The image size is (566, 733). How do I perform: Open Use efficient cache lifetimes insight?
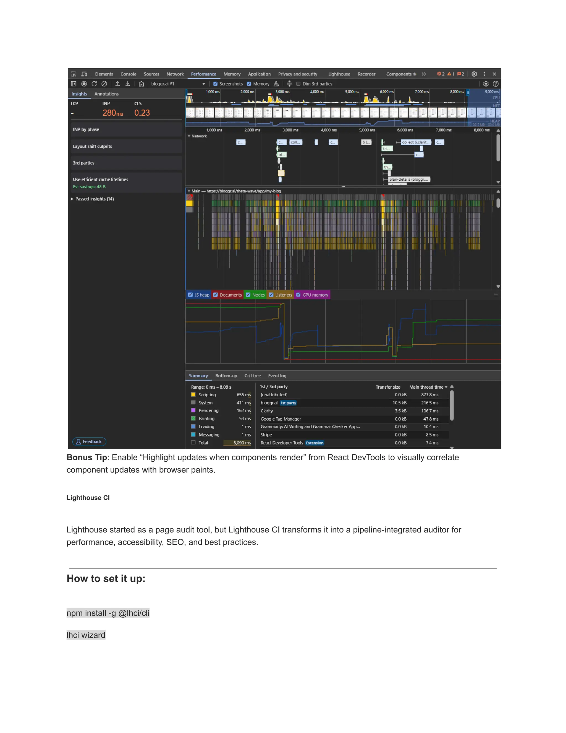(126, 183)
